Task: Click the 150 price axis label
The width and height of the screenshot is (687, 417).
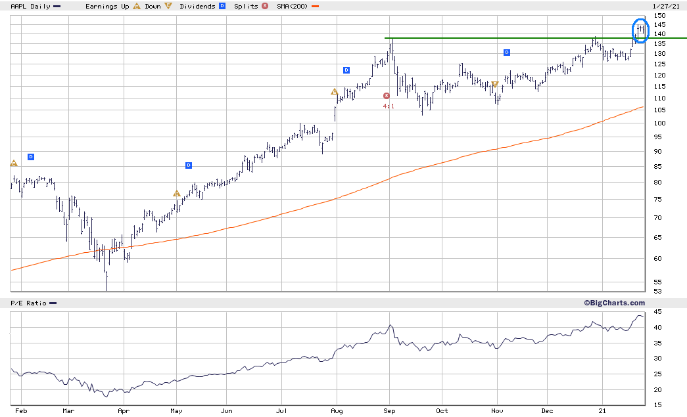Action: (659, 15)
